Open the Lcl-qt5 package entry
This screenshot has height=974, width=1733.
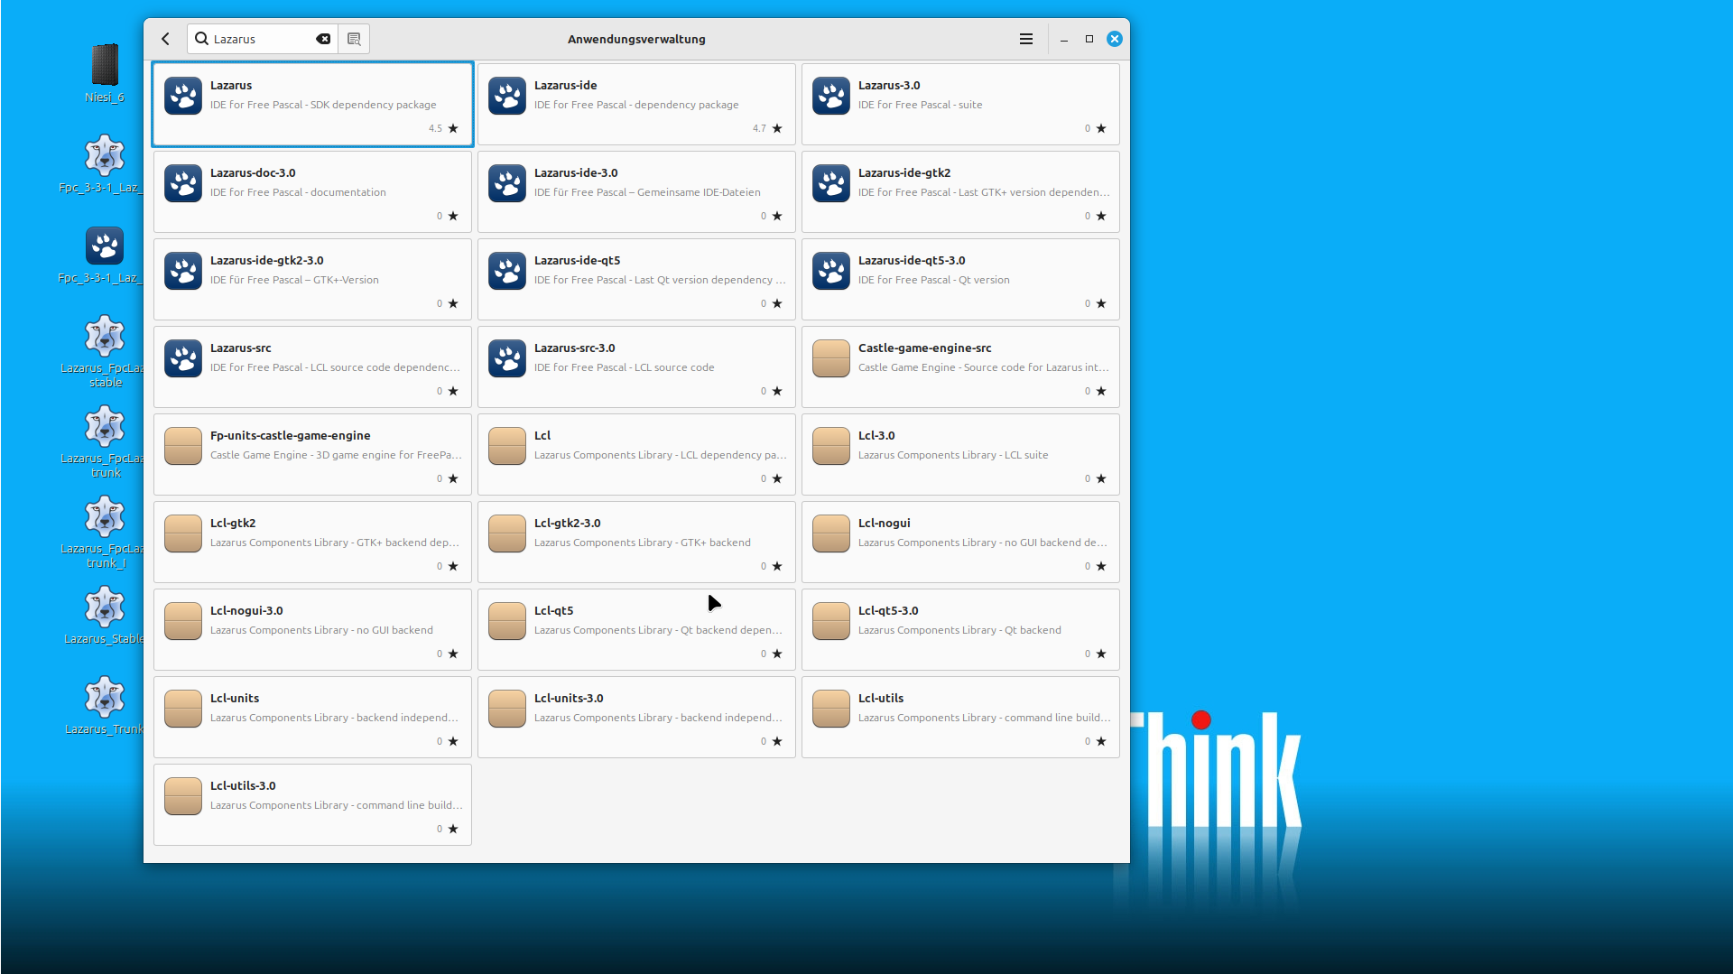[x=635, y=629]
